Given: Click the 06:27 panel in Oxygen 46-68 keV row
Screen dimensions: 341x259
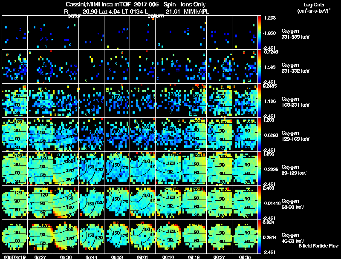Looking at the screenshot, I should point(219,236).
